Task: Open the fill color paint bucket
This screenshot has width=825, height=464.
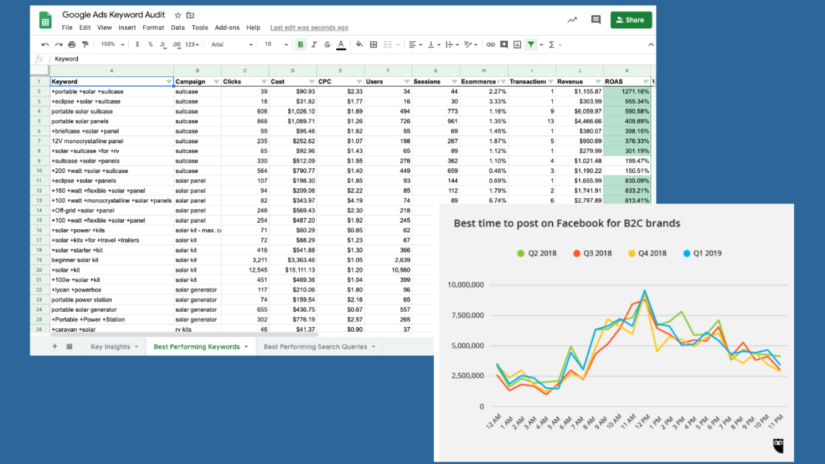Action: point(359,45)
